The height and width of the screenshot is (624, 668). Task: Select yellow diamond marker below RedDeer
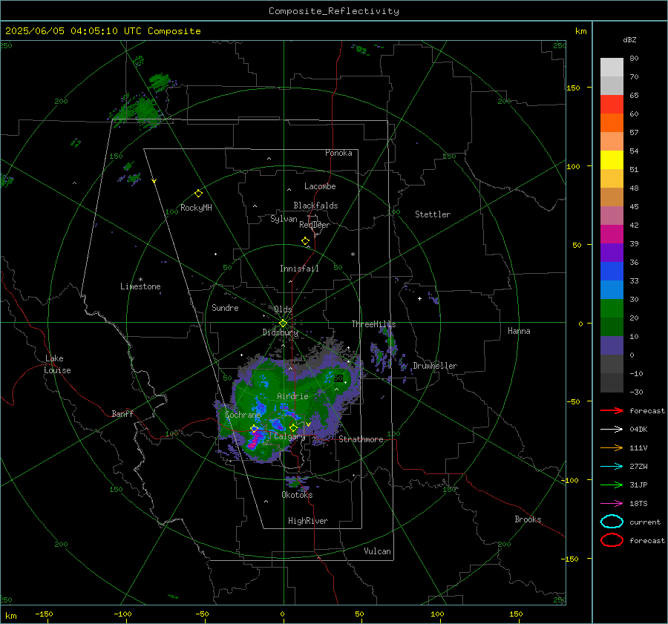(305, 241)
